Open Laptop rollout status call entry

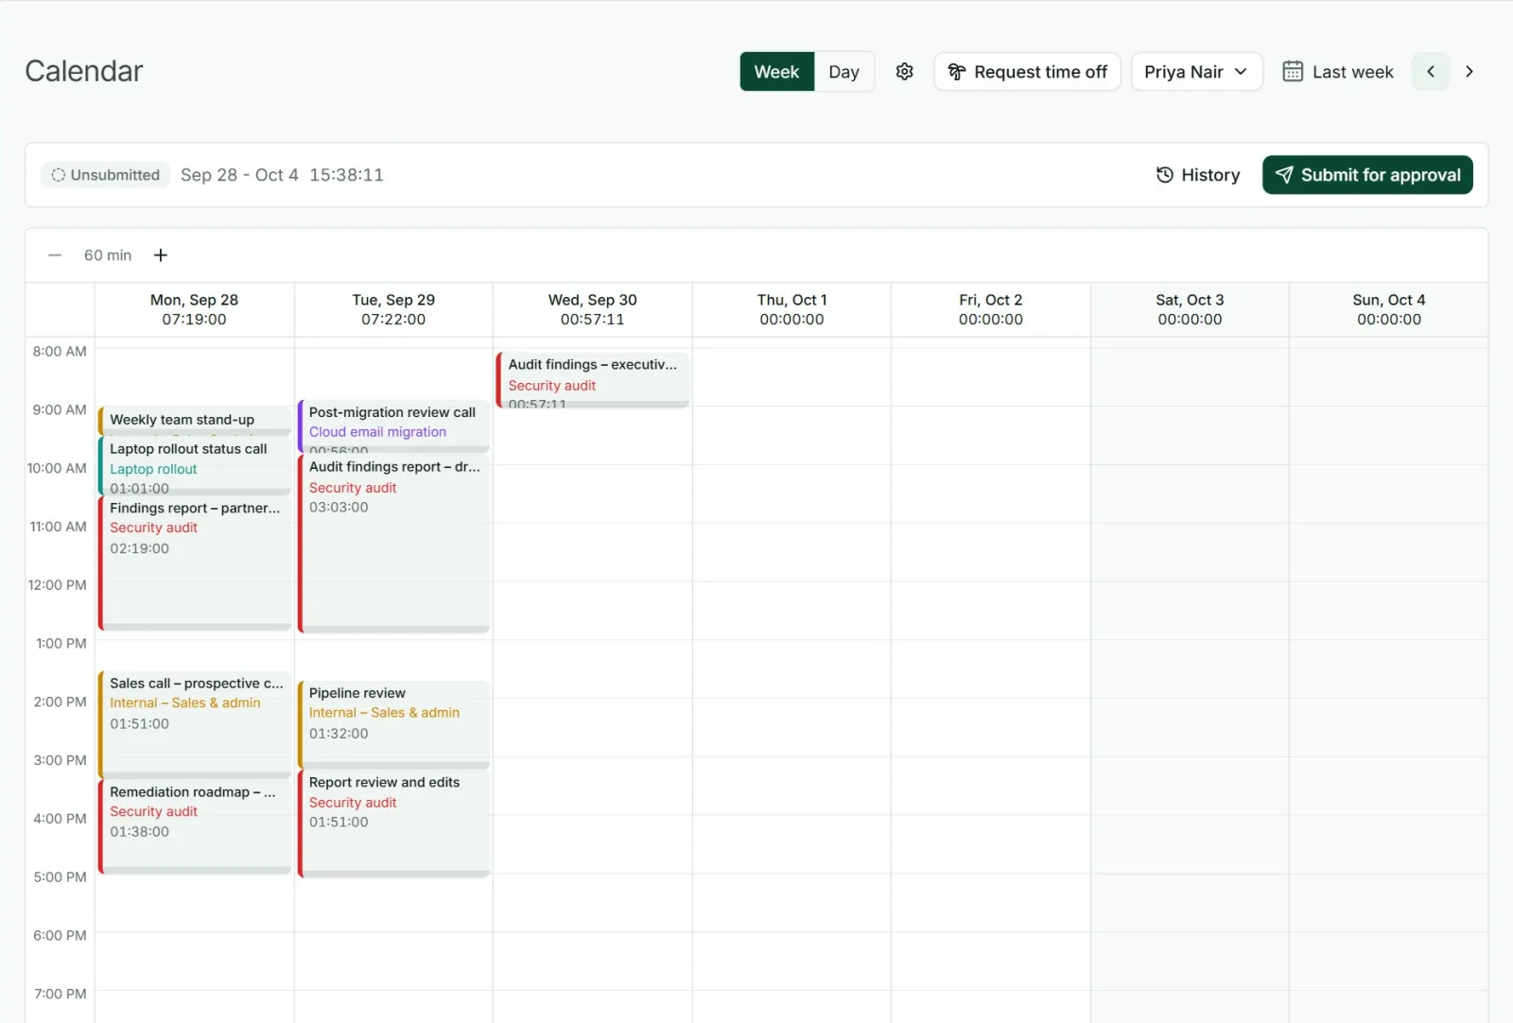[x=196, y=466]
